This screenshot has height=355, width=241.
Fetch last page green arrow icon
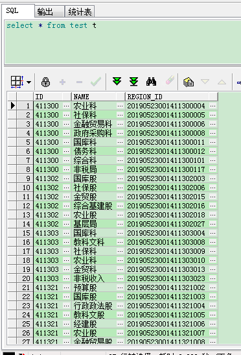133,82
